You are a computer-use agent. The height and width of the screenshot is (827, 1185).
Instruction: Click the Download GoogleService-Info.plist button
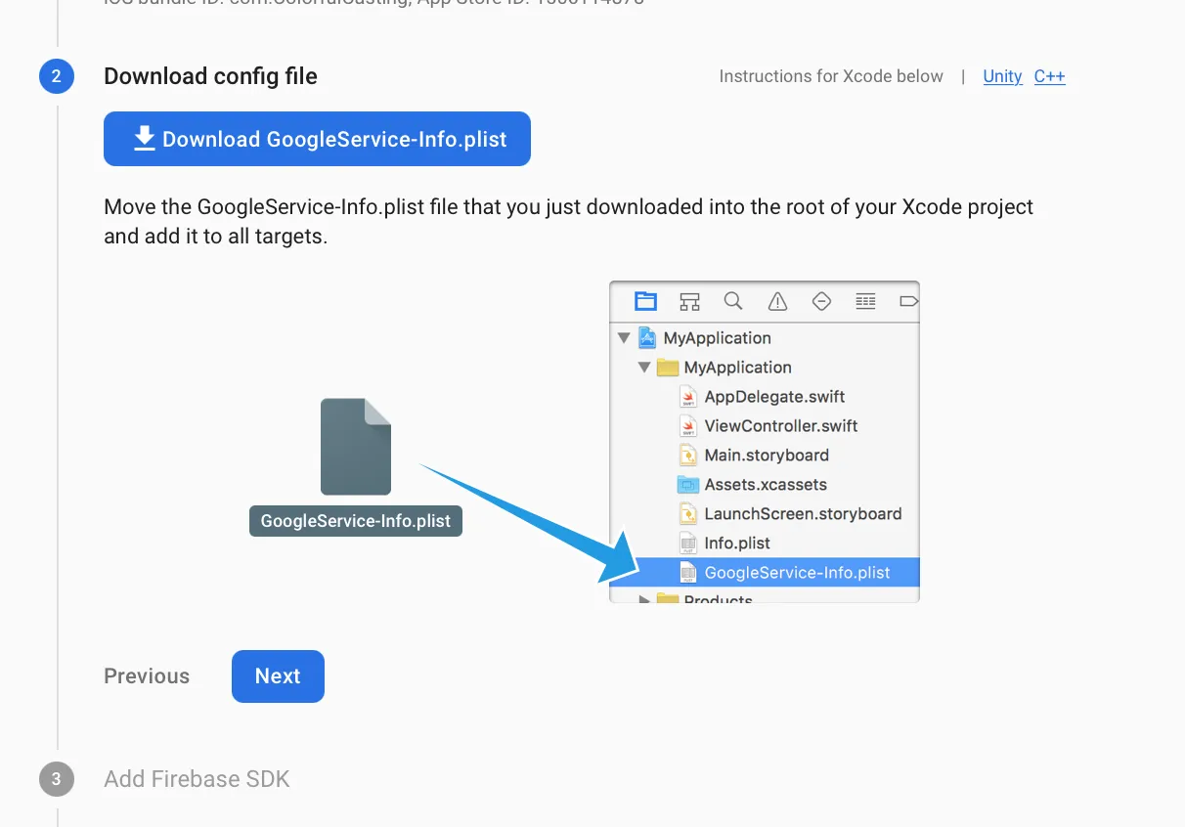tap(317, 139)
